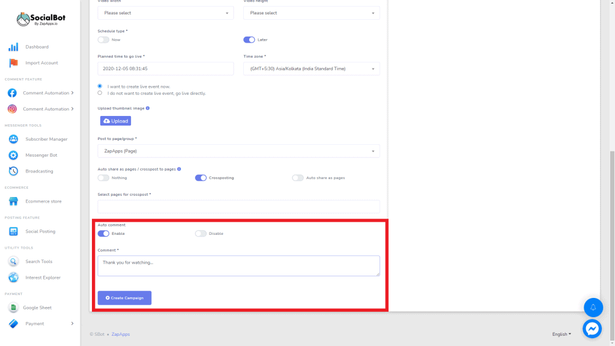Toggle the Now schedule switch
Screen dimensions: 615x346
[103, 40]
